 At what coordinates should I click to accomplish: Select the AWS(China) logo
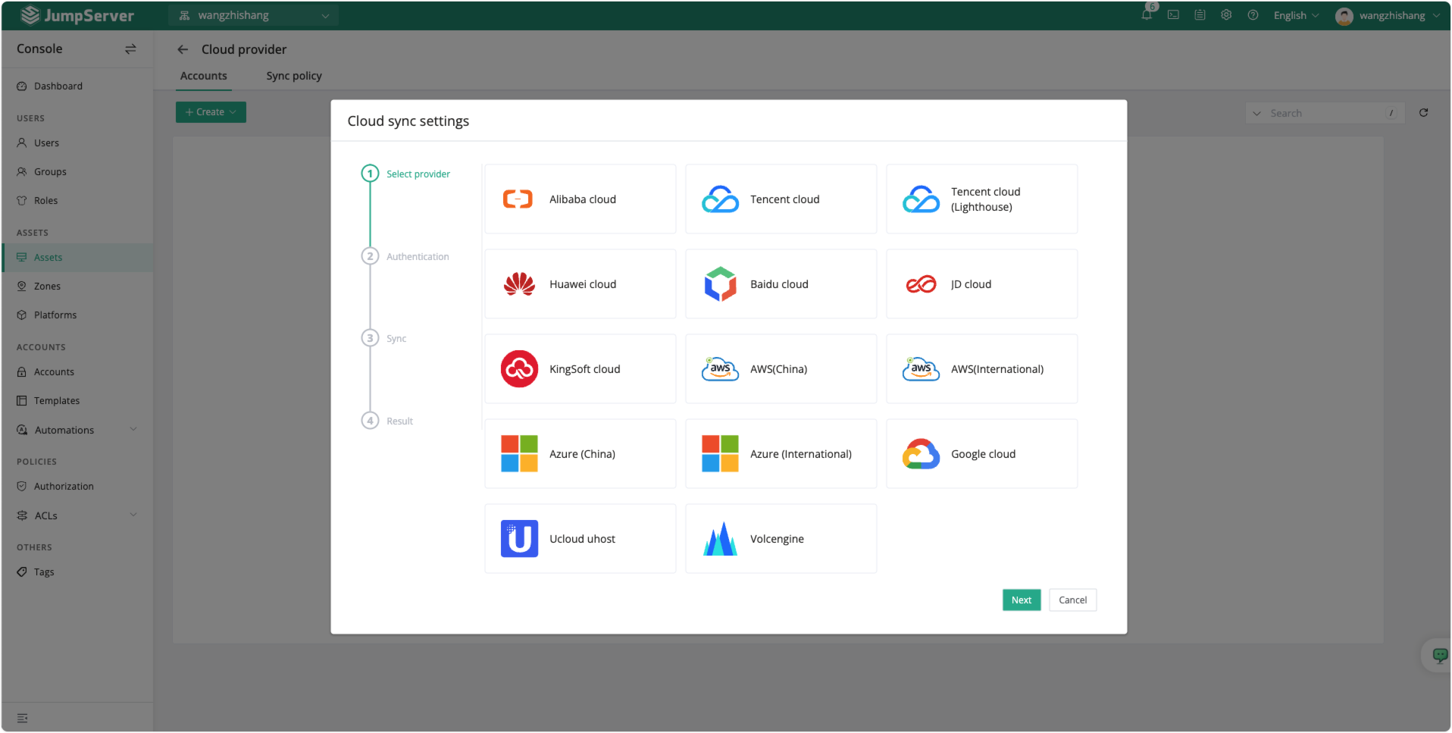720,369
